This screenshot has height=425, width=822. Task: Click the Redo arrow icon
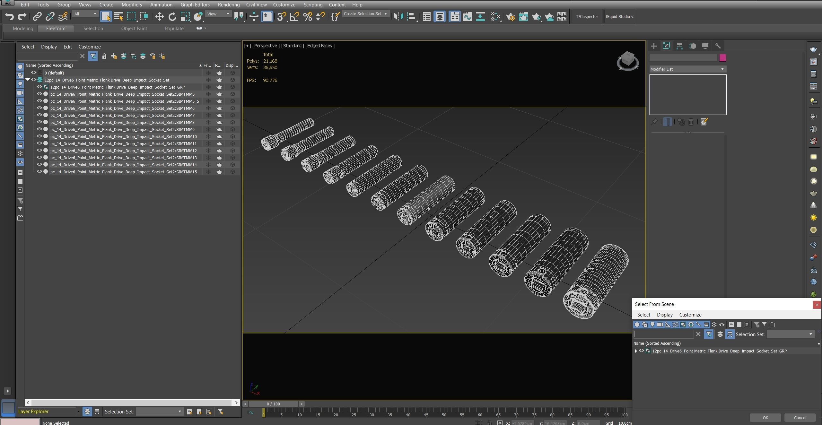(22, 16)
